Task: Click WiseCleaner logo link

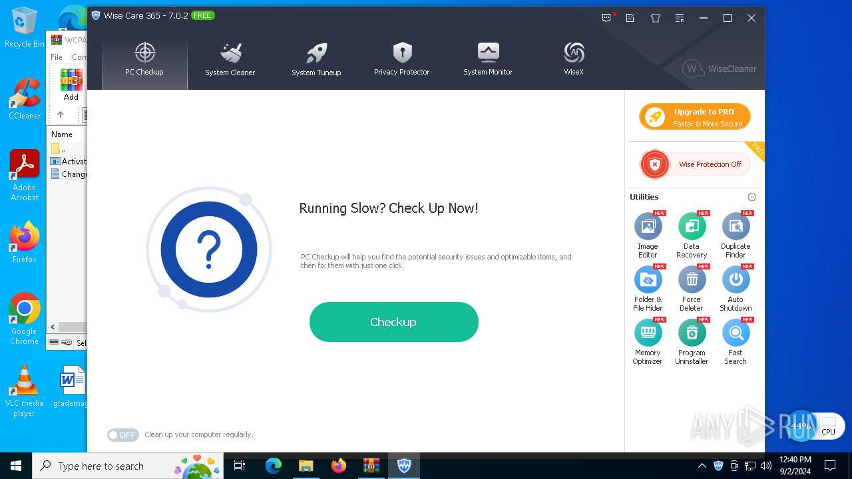Action: tap(720, 69)
